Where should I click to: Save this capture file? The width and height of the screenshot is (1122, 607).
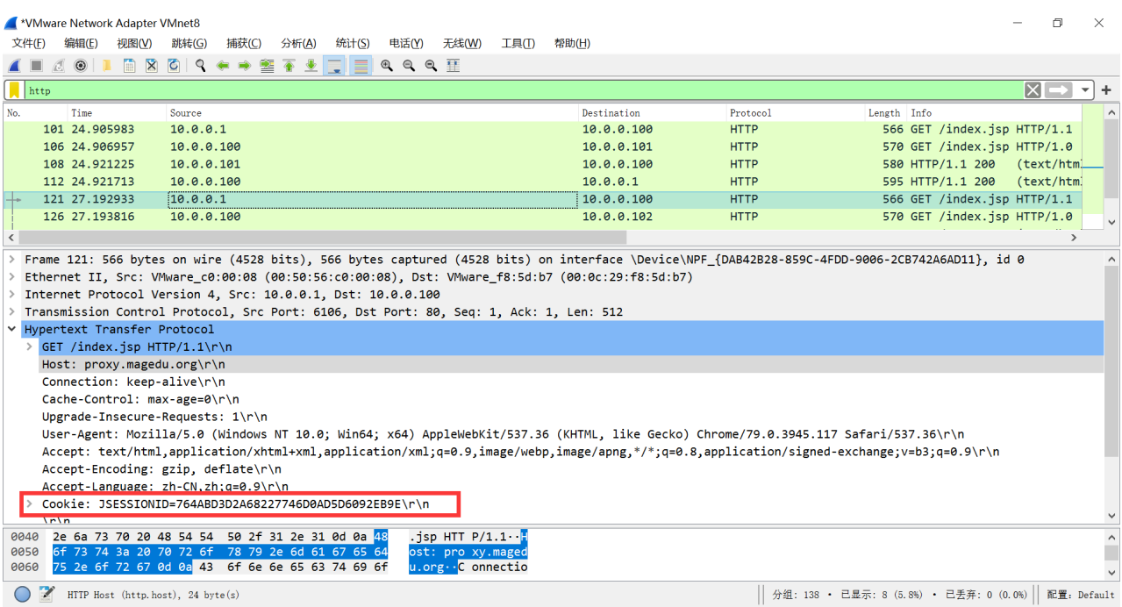[x=129, y=66]
